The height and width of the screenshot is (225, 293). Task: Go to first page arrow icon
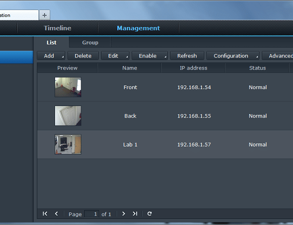tap(45, 213)
